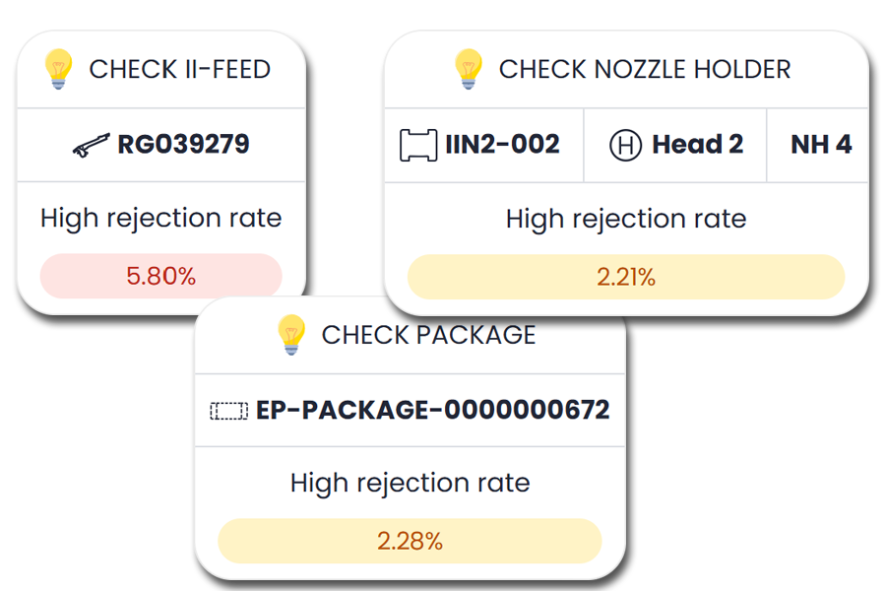Select the Head 2 label
This screenshot has height=591, width=886.
(x=697, y=145)
